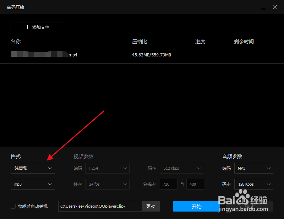The width and height of the screenshot is (284, 219).
Task: Enable the 完成后自动关机 auto-shutdown checkbox
Action: (13, 206)
